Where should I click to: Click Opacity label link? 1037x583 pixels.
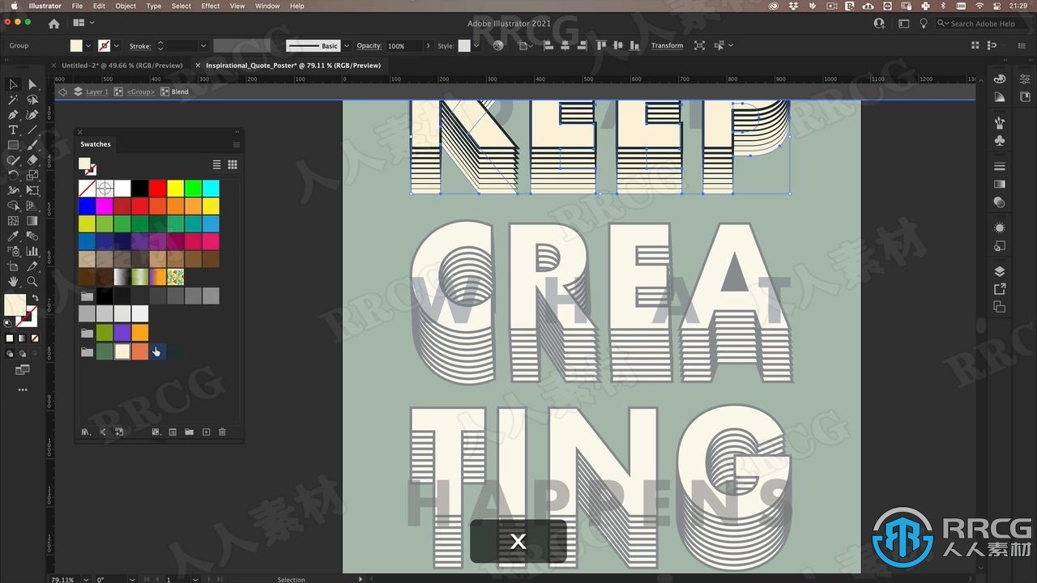[x=369, y=45]
